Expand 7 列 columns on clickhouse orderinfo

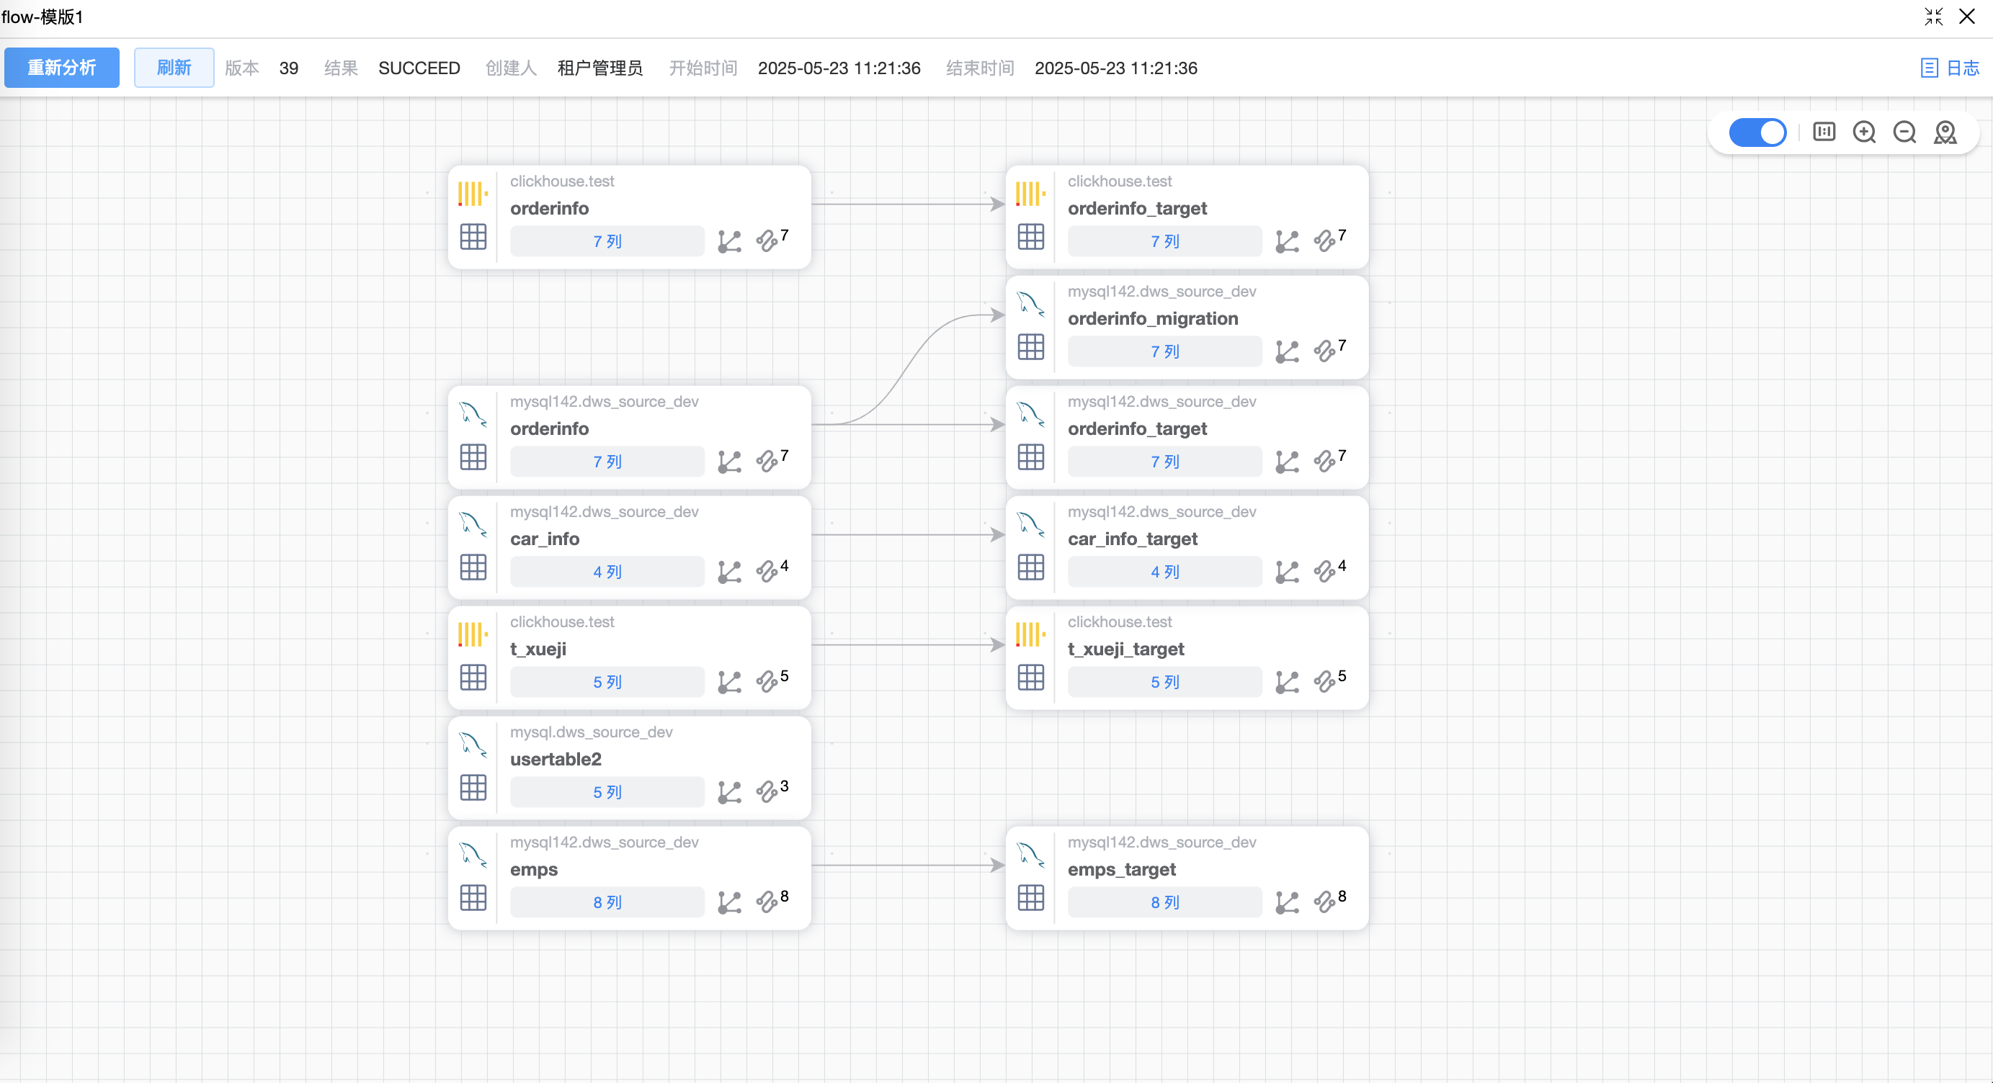607,241
